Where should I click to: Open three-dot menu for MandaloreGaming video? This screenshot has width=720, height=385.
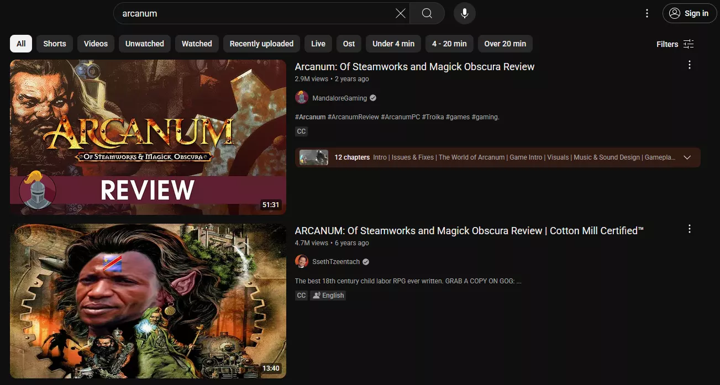point(689,65)
